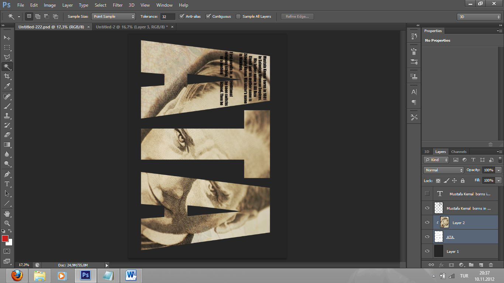The image size is (504, 283).
Task: Open the Fill slider dropdown arrow
Action: coord(499,181)
